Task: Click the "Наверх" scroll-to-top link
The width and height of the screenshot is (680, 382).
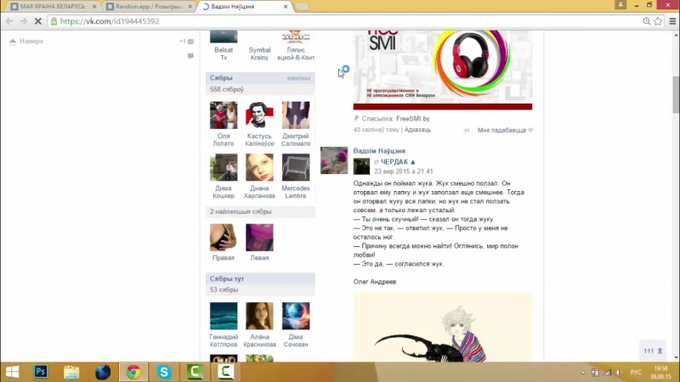Action: tap(31, 41)
